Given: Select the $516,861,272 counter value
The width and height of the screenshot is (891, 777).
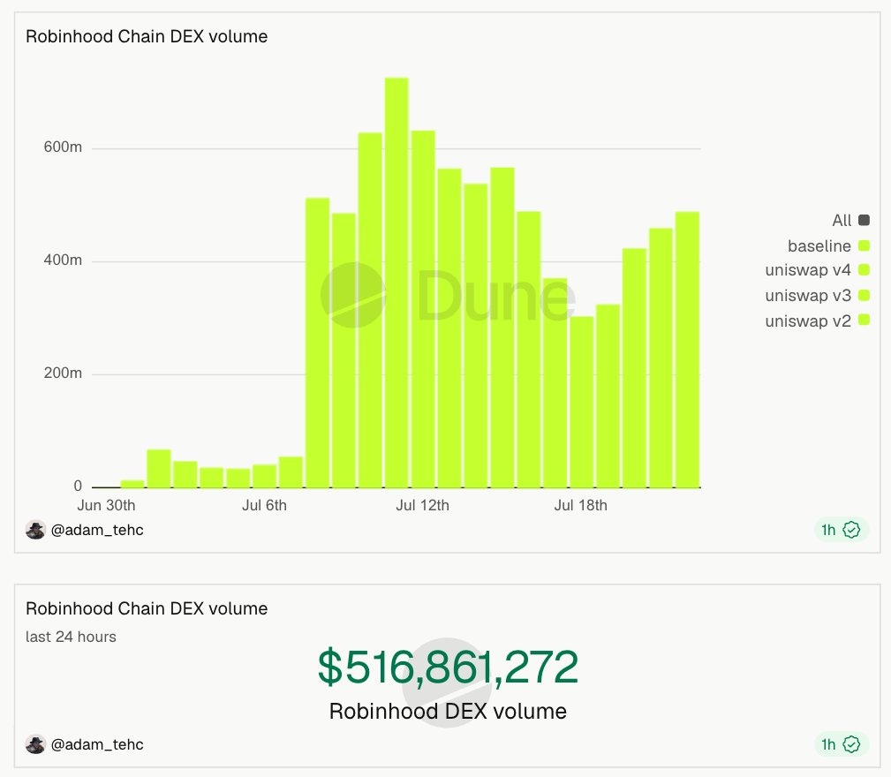Looking at the screenshot, I should [x=448, y=667].
